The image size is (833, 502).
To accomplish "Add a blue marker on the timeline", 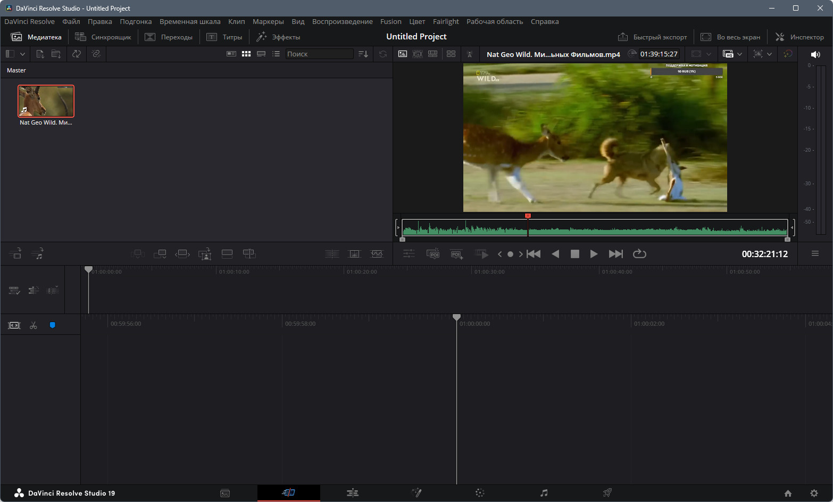I will coord(52,325).
